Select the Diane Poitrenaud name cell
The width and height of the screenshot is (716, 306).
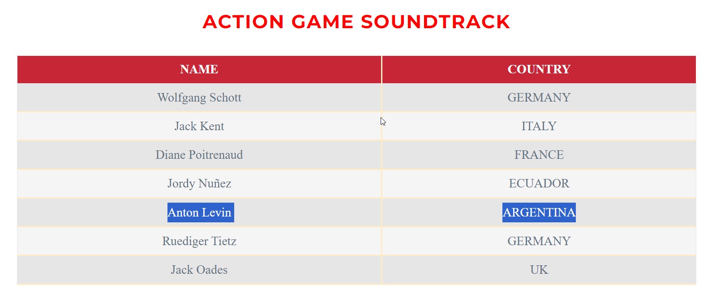coord(199,155)
